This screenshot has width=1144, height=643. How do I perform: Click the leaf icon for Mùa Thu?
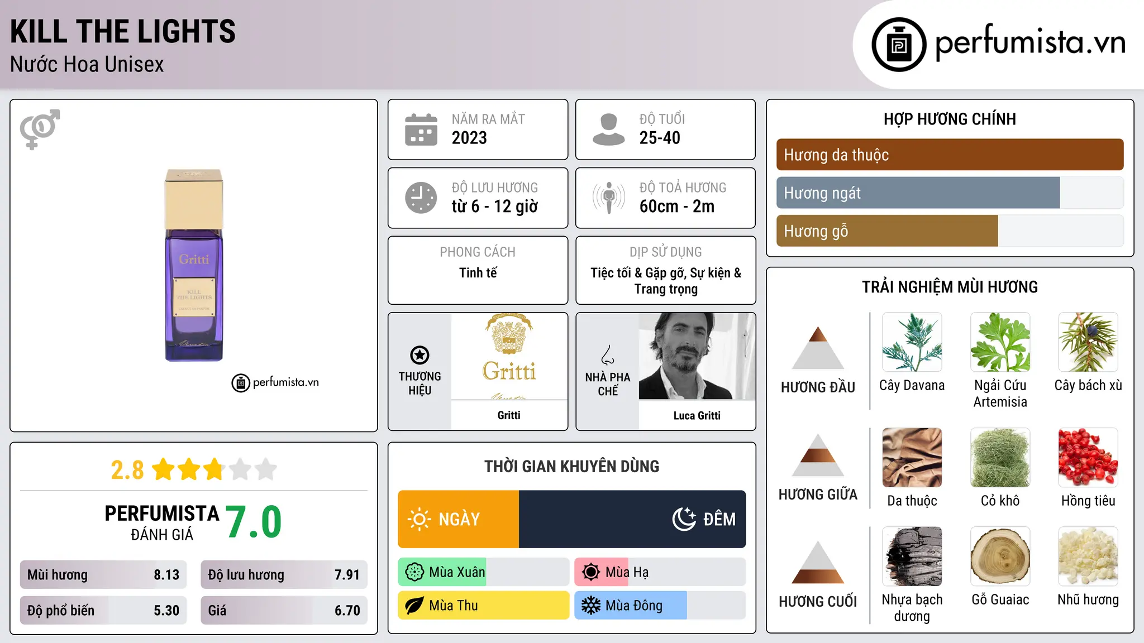click(414, 606)
